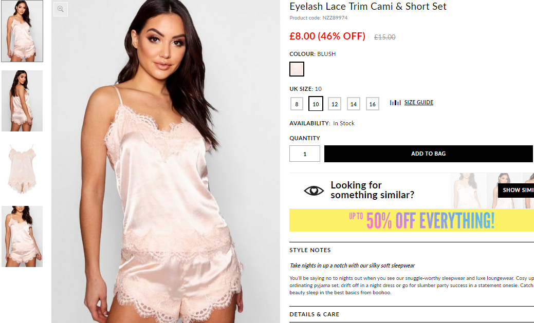Select UK size 8
This screenshot has width=534, height=323.
coord(297,104)
